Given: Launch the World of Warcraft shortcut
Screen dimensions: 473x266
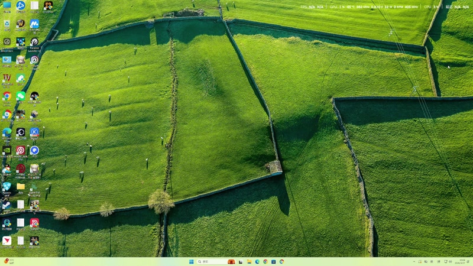Looking at the screenshot, I should click(21, 24).
